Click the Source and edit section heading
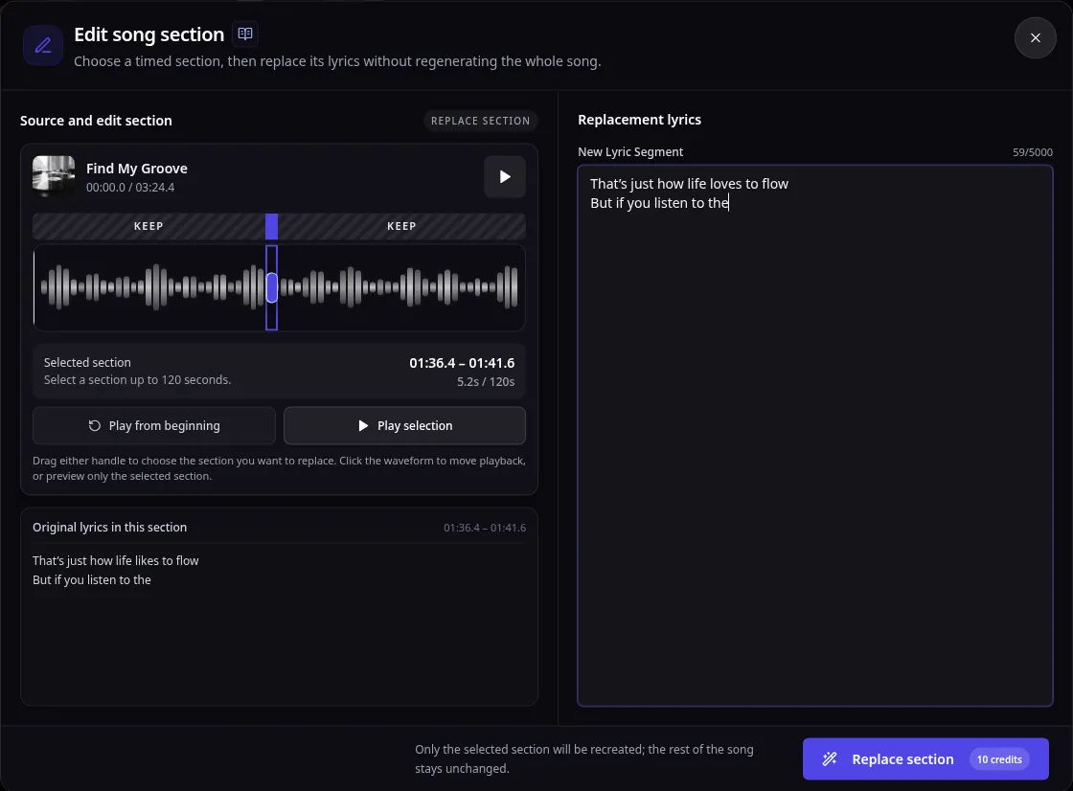Viewport: 1073px width, 791px height. click(x=96, y=121)
